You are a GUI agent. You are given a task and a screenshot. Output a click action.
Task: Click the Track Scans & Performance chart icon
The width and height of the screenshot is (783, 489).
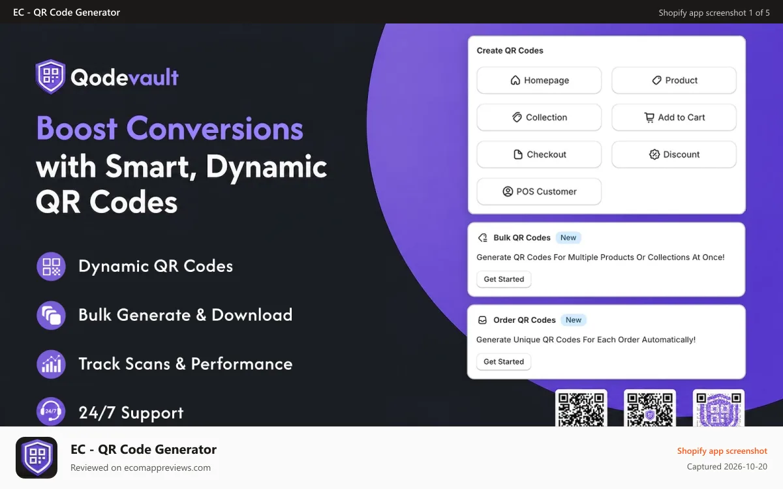point(51,364)
